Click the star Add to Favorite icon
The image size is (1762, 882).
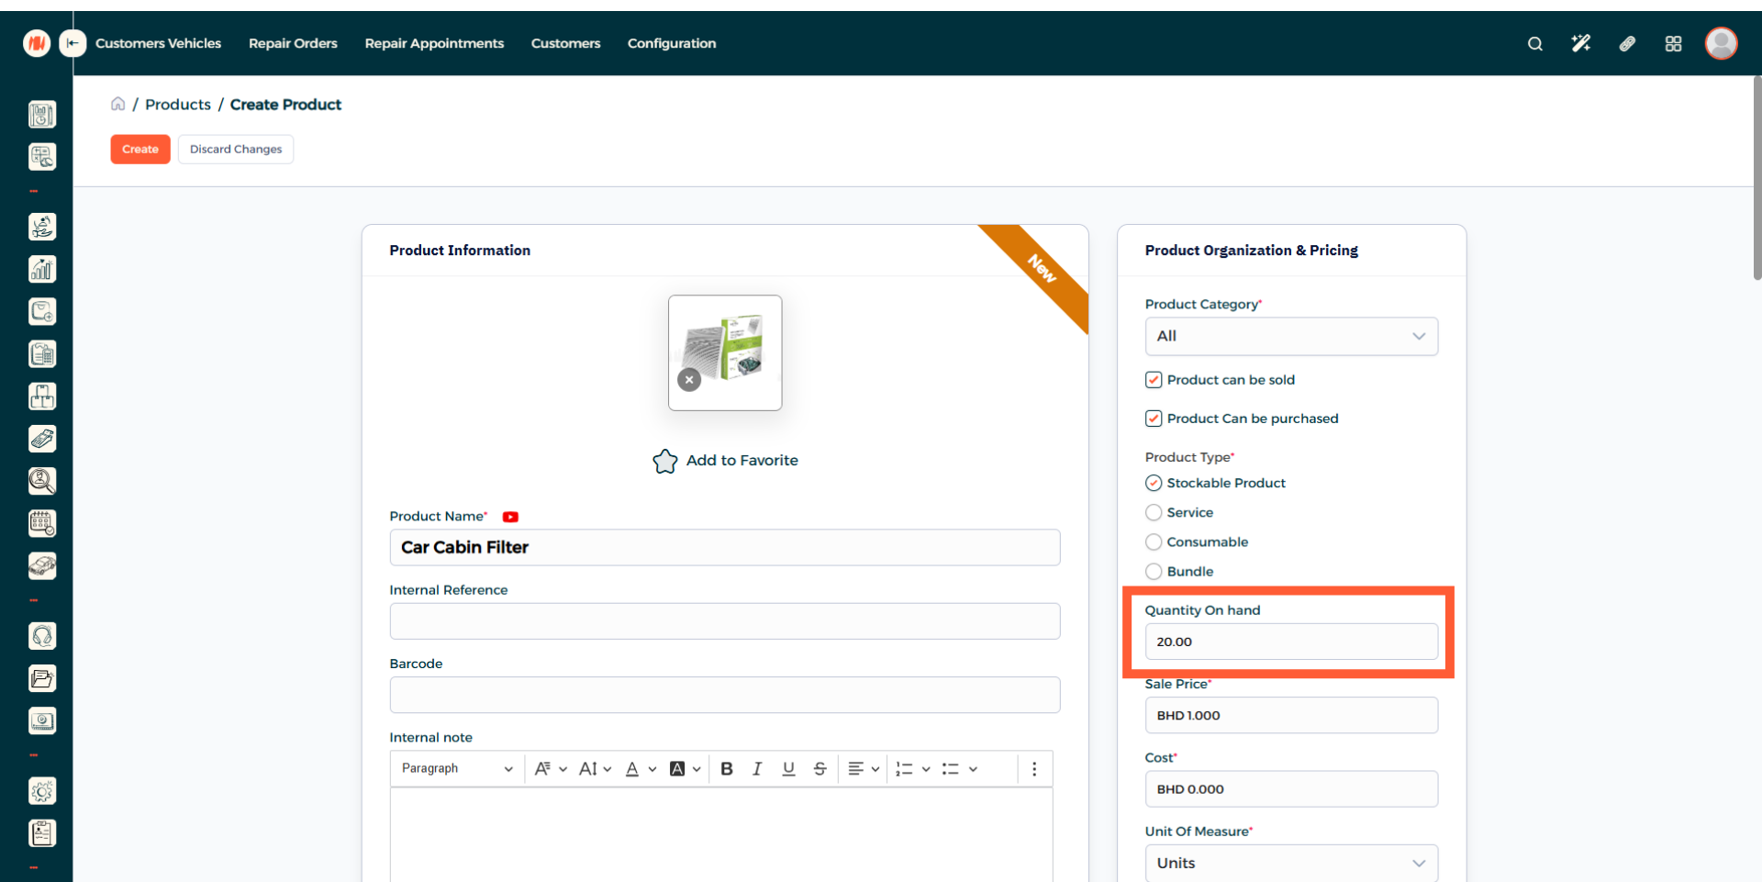665,461
